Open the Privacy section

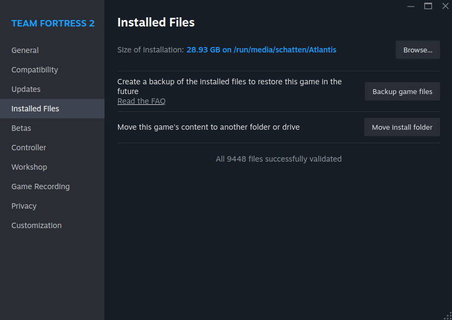pyautogui.click(x=24, y=206)
